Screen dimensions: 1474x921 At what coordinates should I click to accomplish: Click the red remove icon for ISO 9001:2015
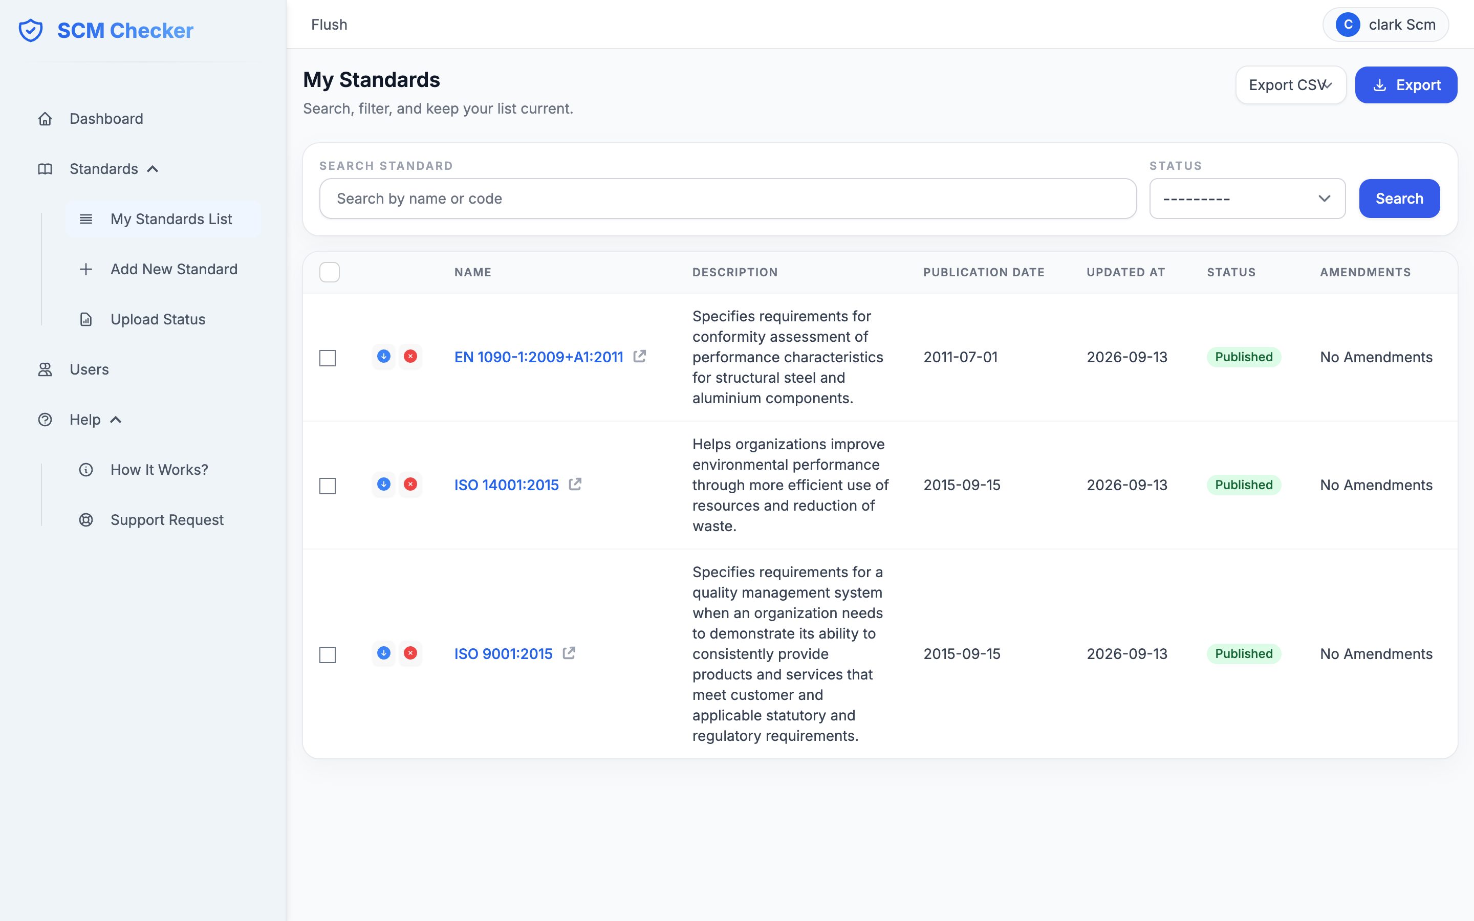pyautogui.click(x=410, y=653)
